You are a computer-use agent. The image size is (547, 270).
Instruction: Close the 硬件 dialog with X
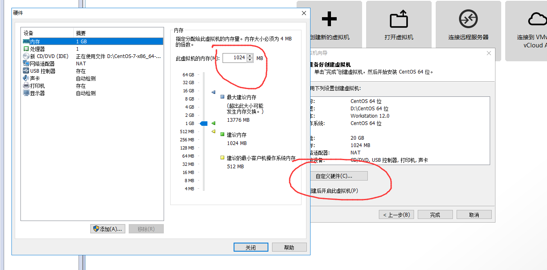pos(304,13)
